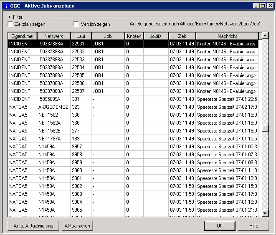Sort by the Job column header
The width and height of the screenshot is (276, 235).
108,36
